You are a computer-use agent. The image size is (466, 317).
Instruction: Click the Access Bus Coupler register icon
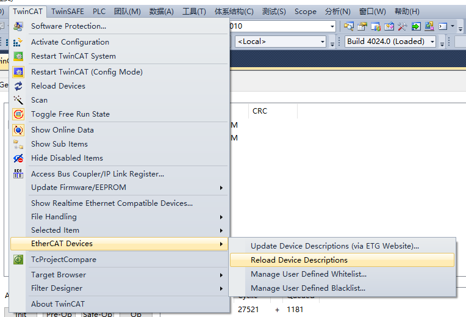(x=18, y=174)
